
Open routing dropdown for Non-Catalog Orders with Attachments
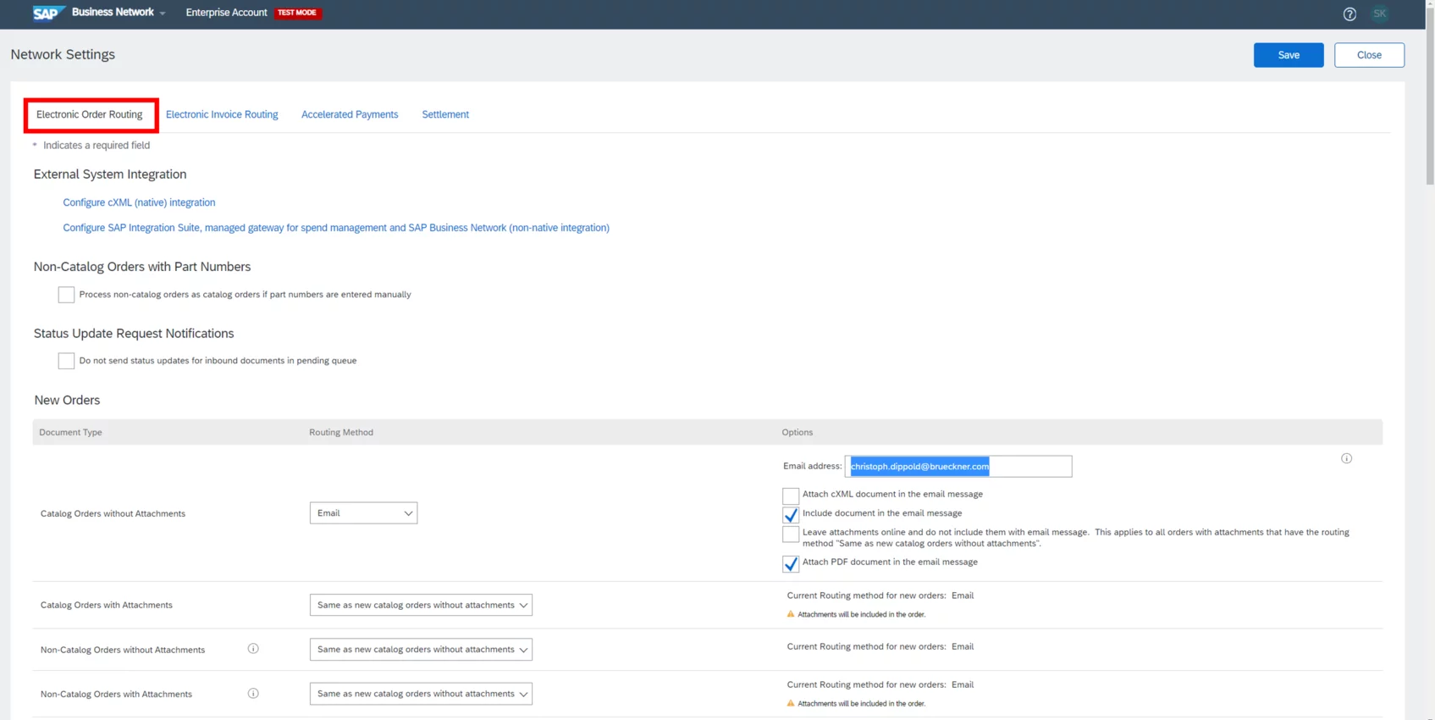pos(421,694)
